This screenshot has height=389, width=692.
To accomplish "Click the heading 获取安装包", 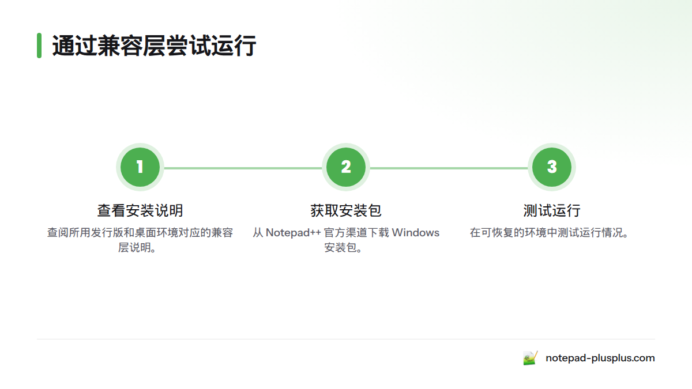I will tap(346, 210).
